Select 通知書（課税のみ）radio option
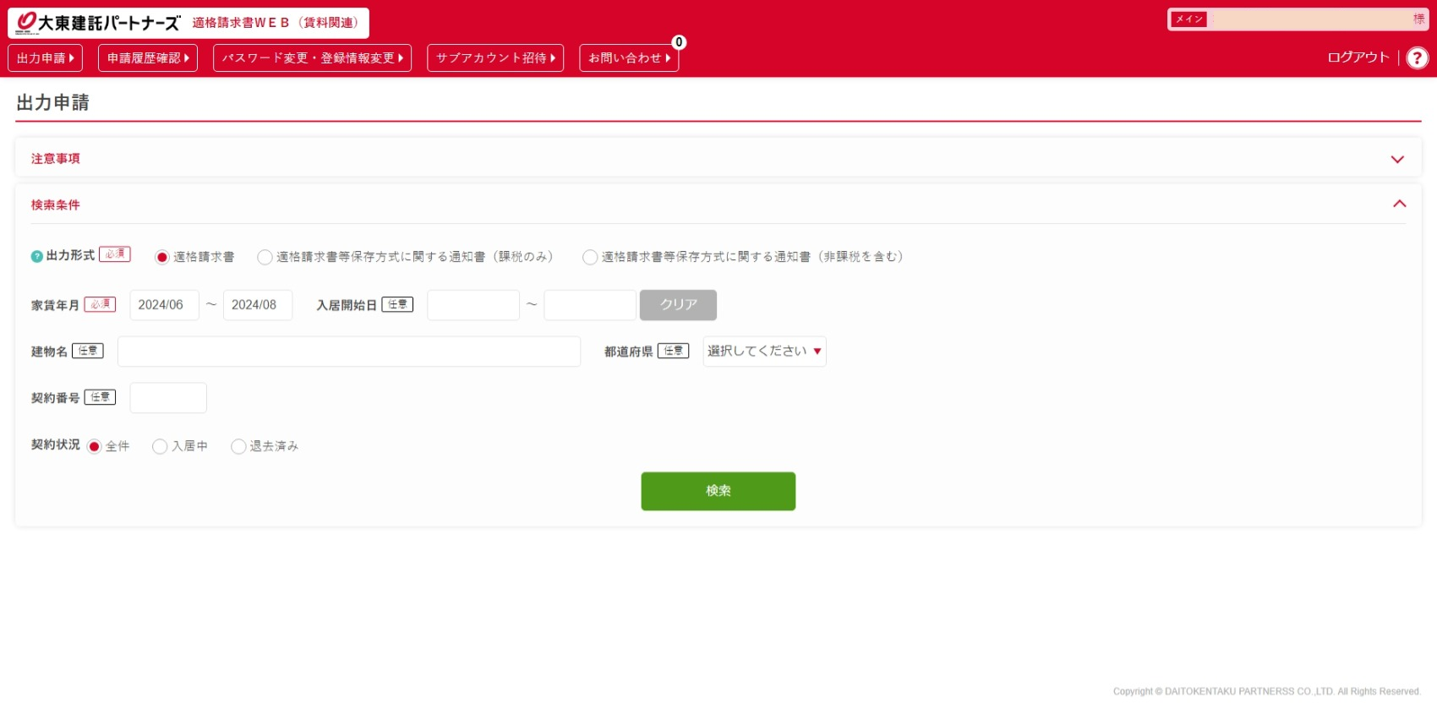This screenshot has width=1437, height=714. tap(265, 257)
